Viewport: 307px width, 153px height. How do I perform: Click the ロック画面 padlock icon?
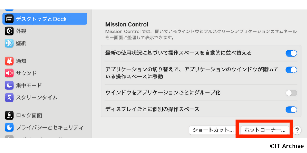click(9, 115)
